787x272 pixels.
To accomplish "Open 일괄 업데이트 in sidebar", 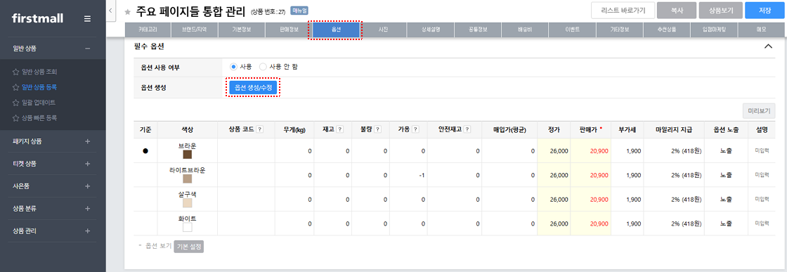I will point(38,103).
